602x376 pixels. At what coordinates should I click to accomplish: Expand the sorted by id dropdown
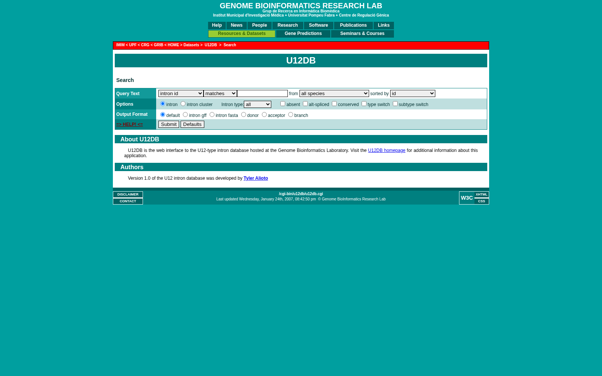pos(413,94)
